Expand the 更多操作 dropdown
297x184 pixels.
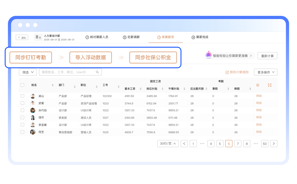tap(266, 72)
